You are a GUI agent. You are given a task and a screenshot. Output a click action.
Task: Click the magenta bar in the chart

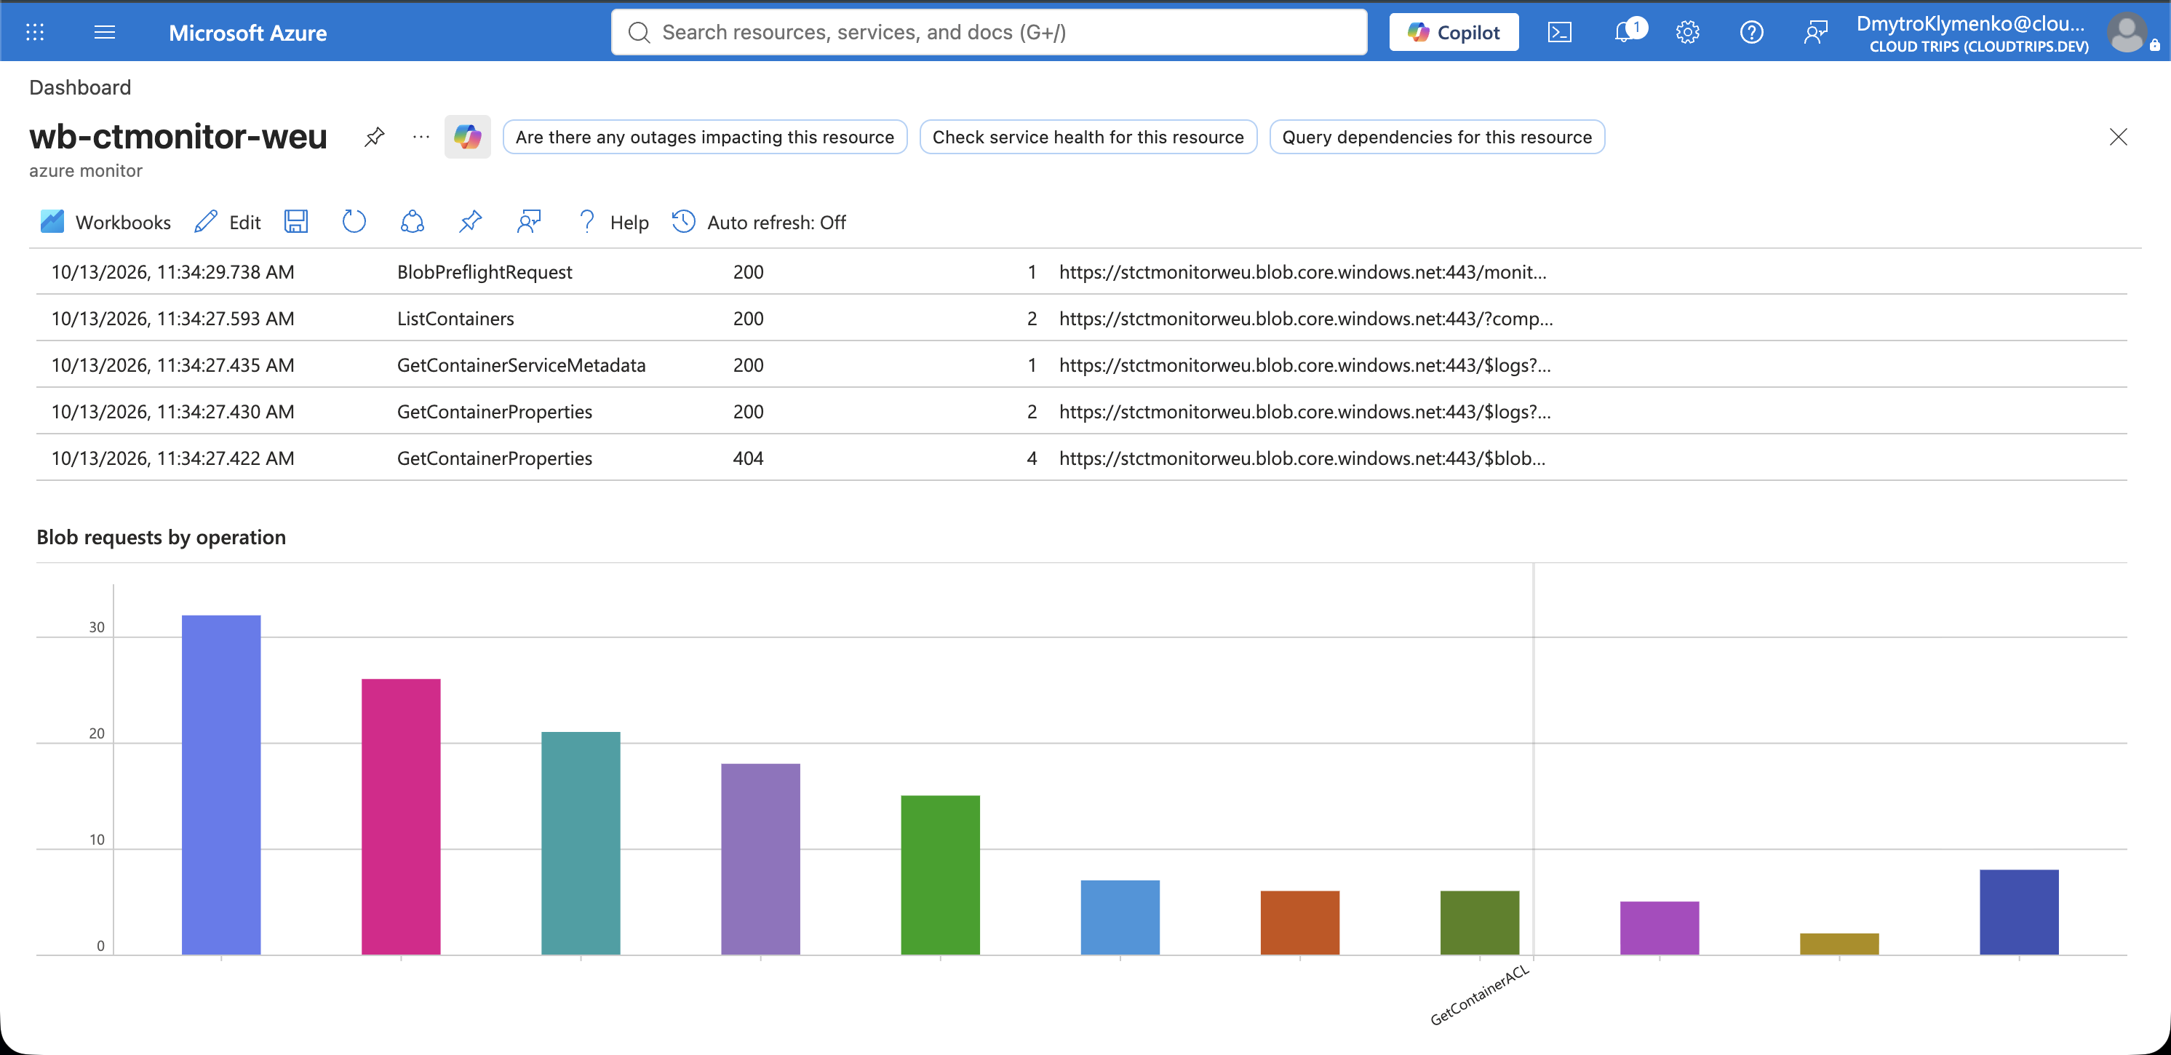pos(400,816)
